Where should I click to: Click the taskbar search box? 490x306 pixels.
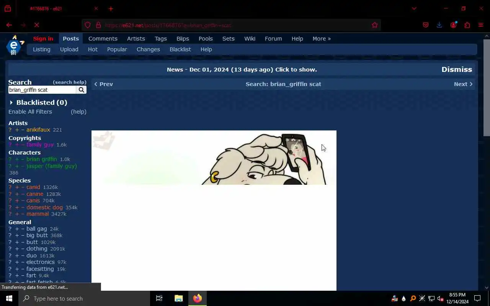pyautogui.click(x=84, y=298)
